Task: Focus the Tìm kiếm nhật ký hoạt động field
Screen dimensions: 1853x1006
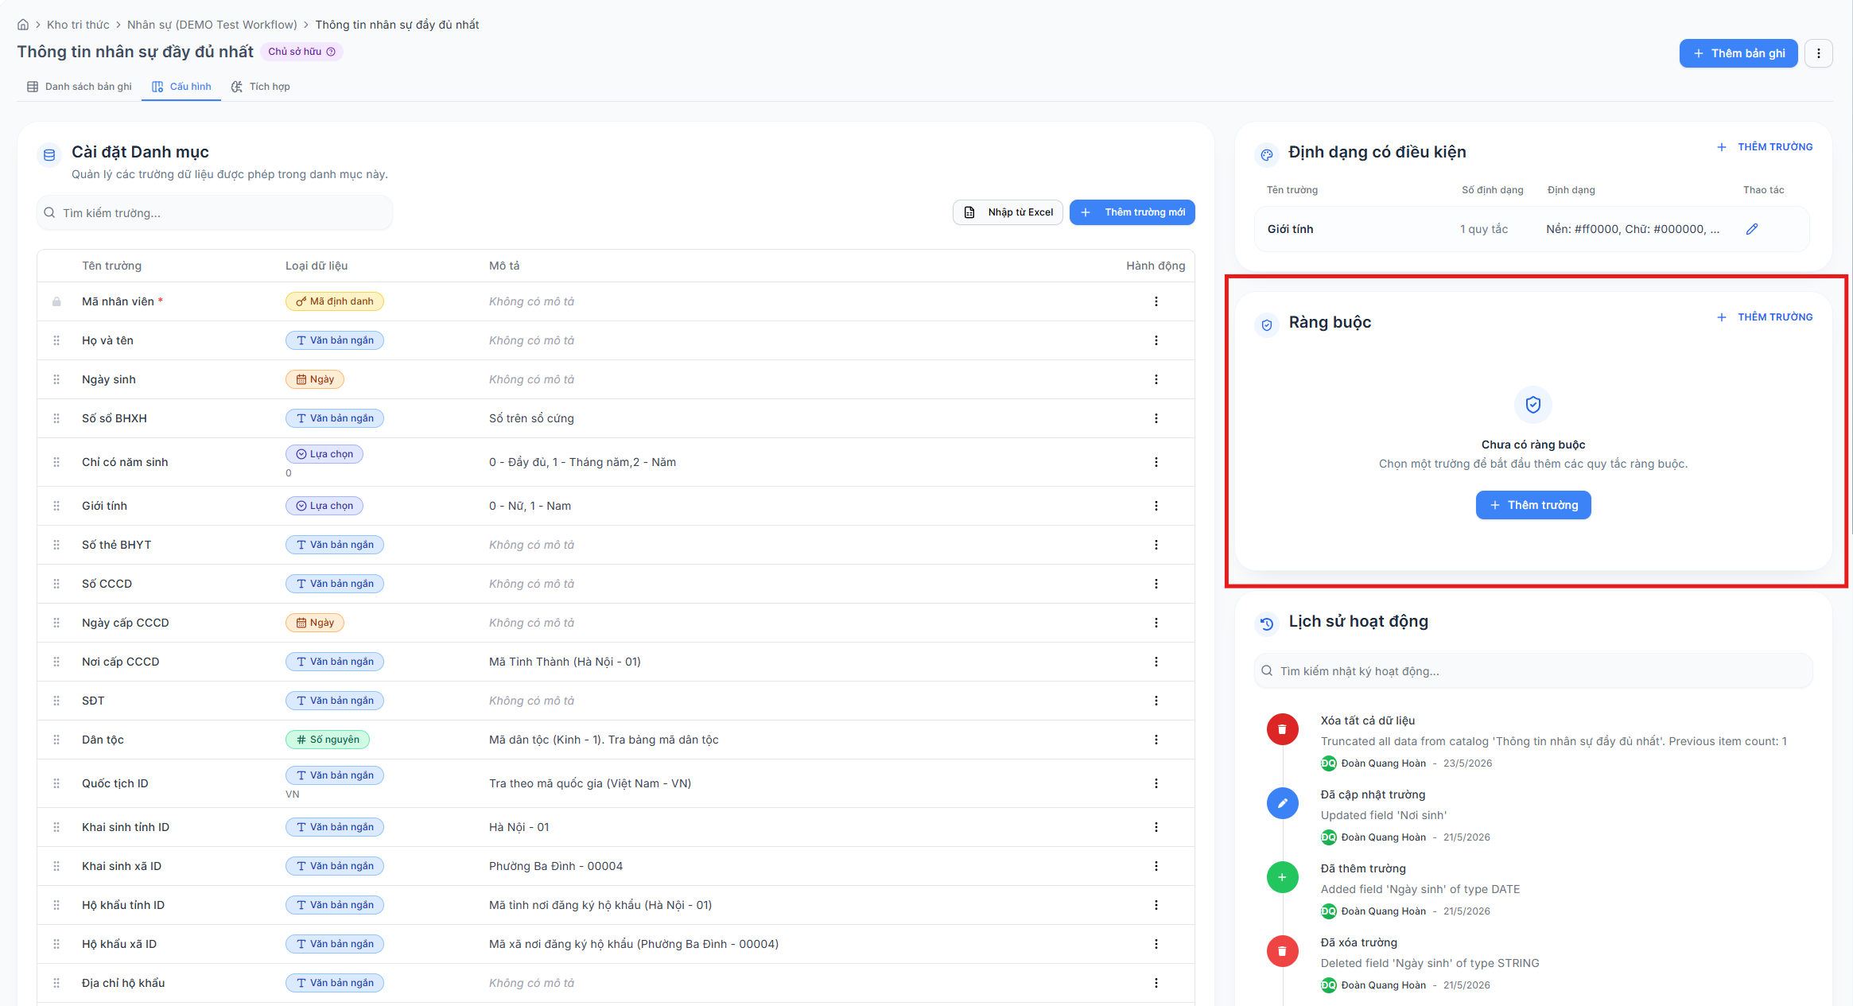Action: tap(1533, 671)
